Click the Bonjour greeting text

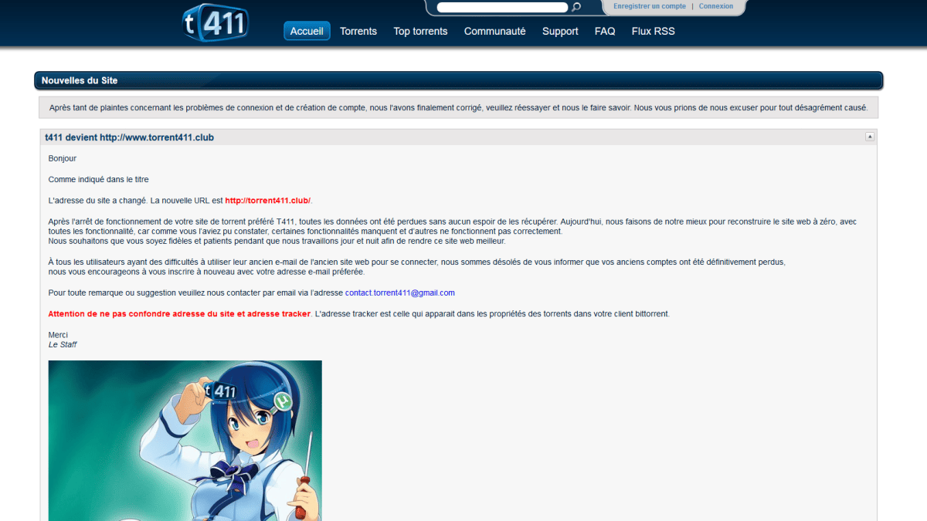(x=63, y=158)
